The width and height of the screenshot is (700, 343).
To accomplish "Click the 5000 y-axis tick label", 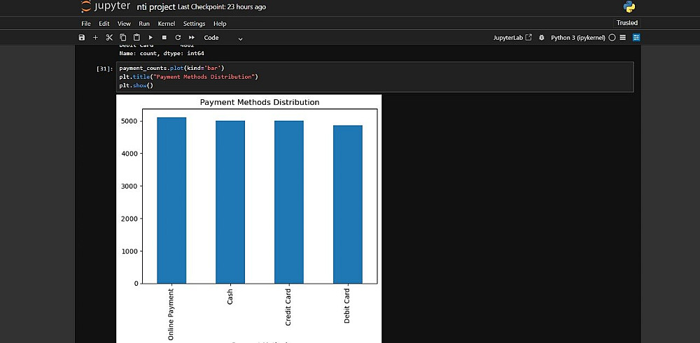I will pyautogui.click(x=129, y=121).
